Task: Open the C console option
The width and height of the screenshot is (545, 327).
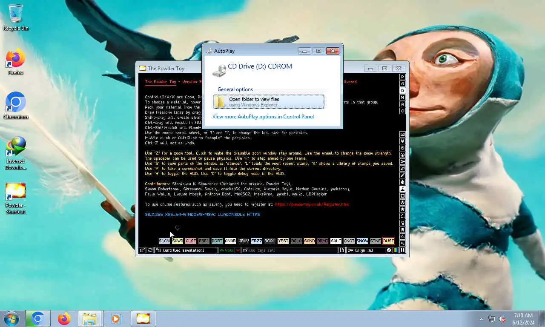Action: (x=402, y=111)
